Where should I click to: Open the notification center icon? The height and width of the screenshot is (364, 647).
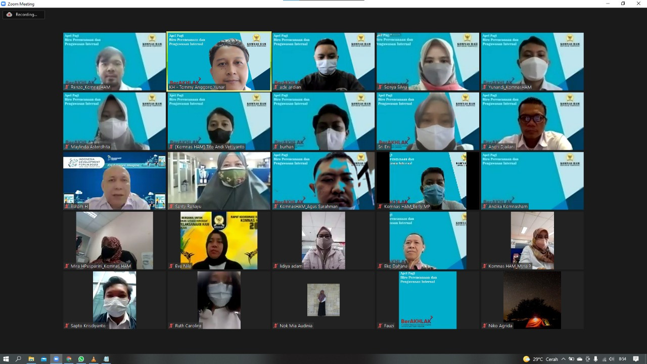pos(636,359)
